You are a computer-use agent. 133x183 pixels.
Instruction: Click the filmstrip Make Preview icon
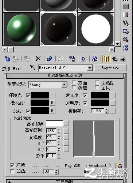point(126,23)
